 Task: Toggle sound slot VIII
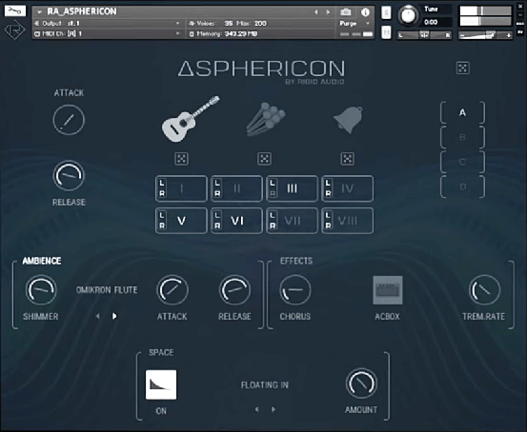click(348, 221)
